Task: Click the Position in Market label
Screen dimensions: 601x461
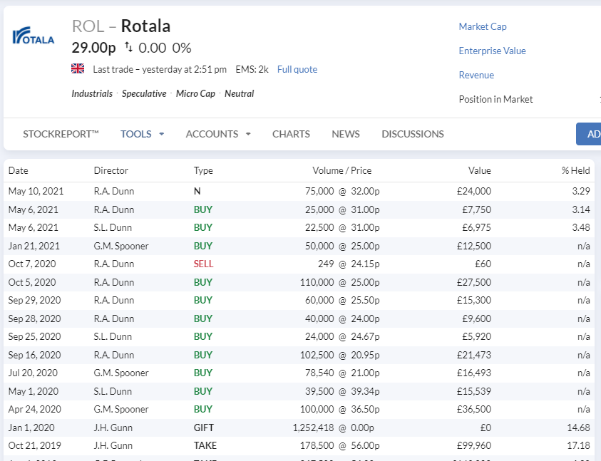Action: [x=495, y=99]
